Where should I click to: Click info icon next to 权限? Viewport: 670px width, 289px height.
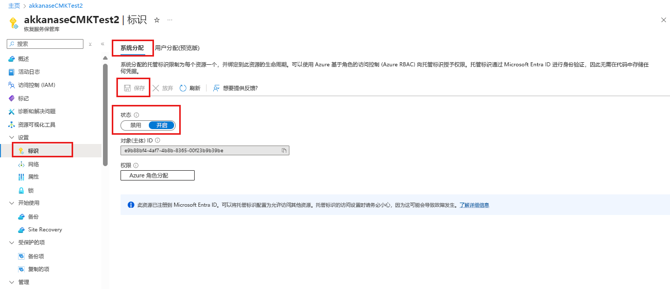[136, 165]
